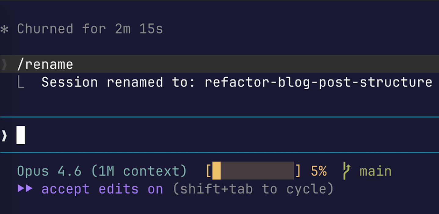
Task: Toggle the "accept edits on" mode
Action: [102, 189]
